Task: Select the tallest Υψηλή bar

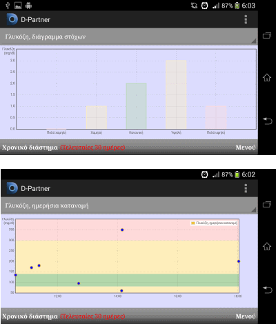Action: pos(176,94)
